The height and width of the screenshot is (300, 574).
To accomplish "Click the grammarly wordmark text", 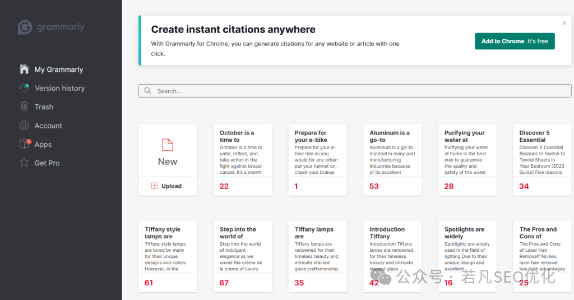I will pyautogui.click(x=61, y=27).
